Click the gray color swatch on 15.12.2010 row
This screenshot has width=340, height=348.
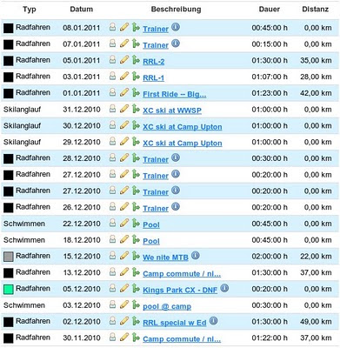coord(9,257)
